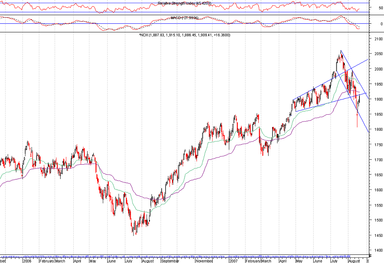This screenshot has height=263, width=384.
Task: Select the MACD (-21.9934) indicator label
Action: [184, 18]
